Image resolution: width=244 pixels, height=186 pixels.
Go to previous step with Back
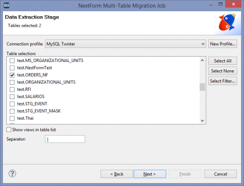(x=117, y=174)
